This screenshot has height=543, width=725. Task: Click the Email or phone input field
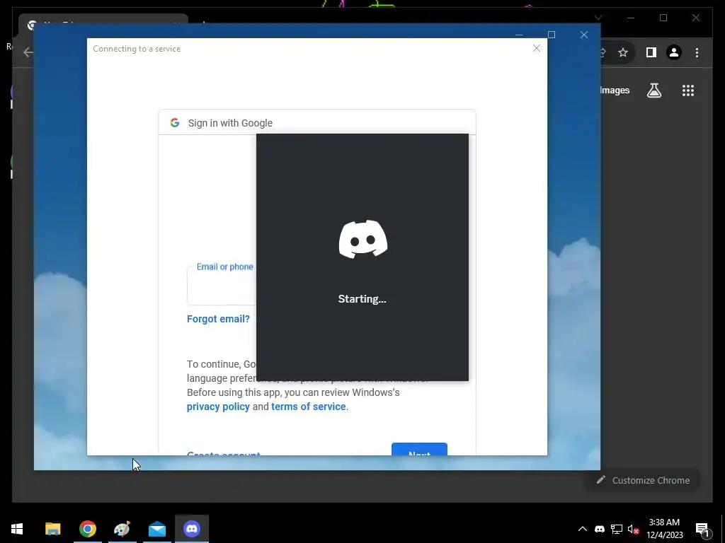coord(222,286)
